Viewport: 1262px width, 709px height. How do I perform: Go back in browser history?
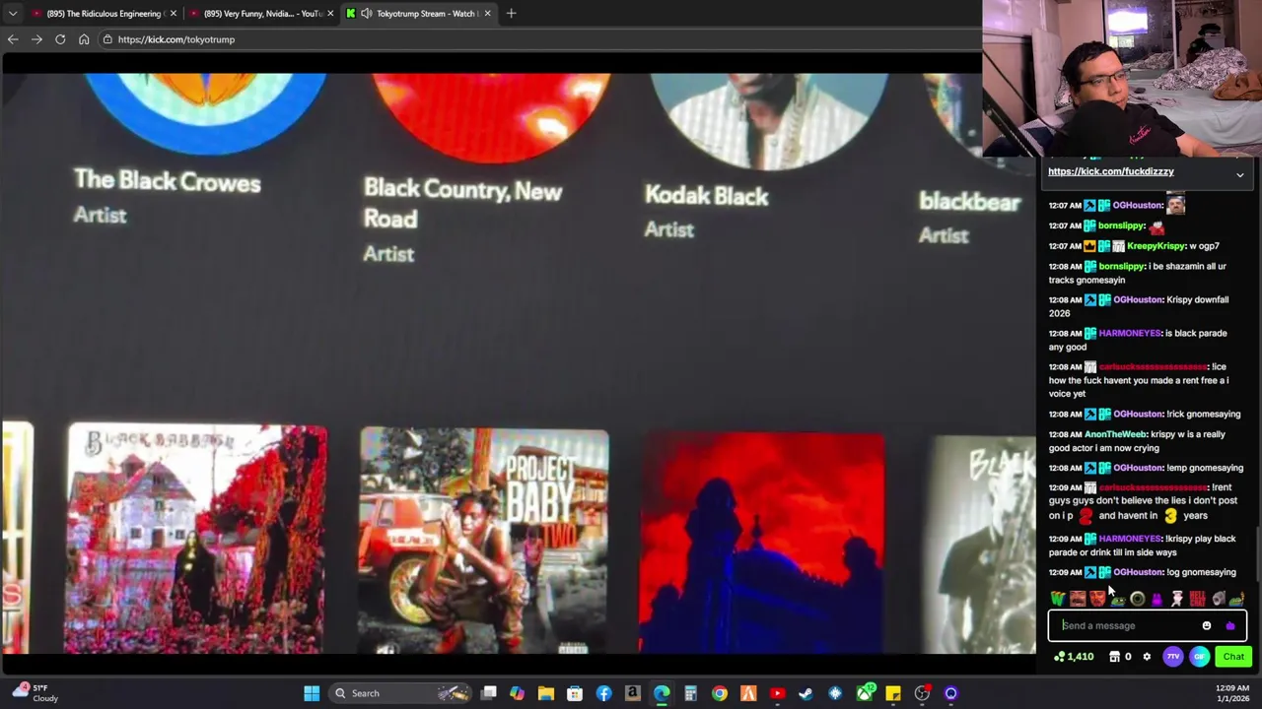[13, 39]
